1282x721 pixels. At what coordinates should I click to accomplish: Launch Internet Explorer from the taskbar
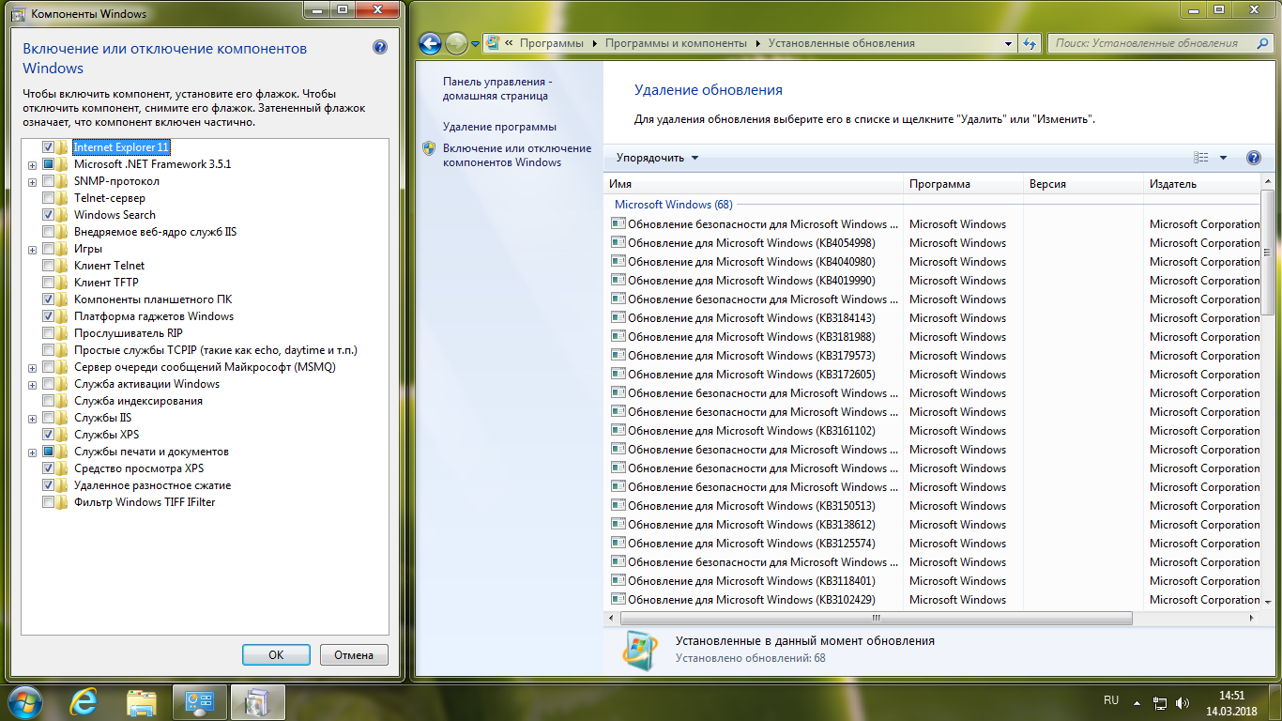pyautogui.click(x=84, y=701)
